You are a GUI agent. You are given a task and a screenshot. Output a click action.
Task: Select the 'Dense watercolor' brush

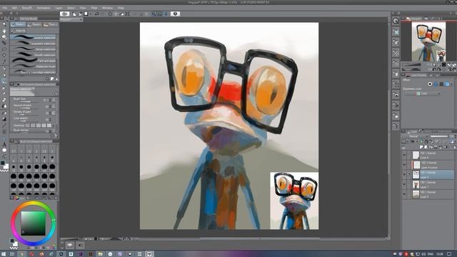[x=33, y=49]
